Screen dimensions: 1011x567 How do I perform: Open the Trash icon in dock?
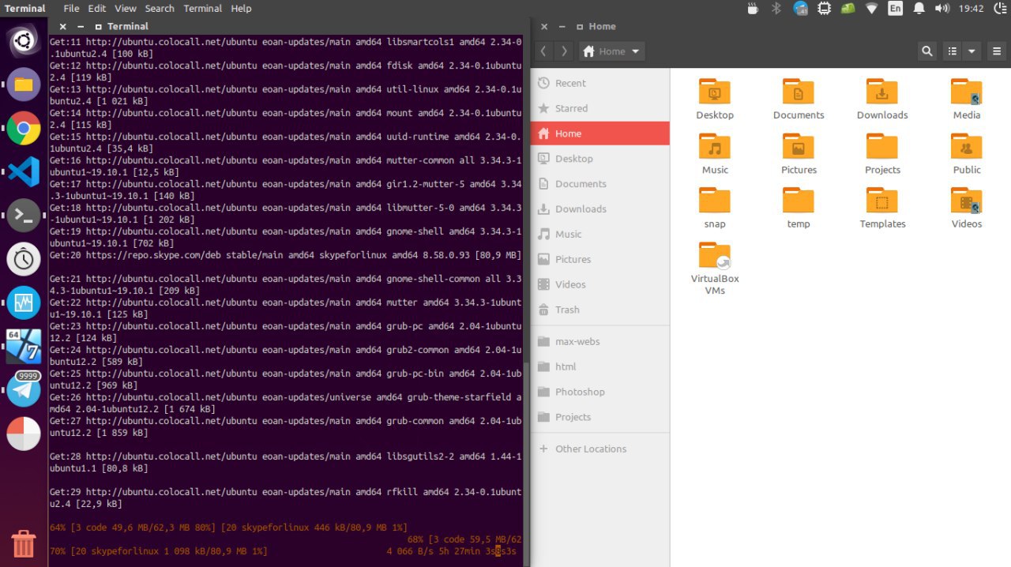(24, 543)
